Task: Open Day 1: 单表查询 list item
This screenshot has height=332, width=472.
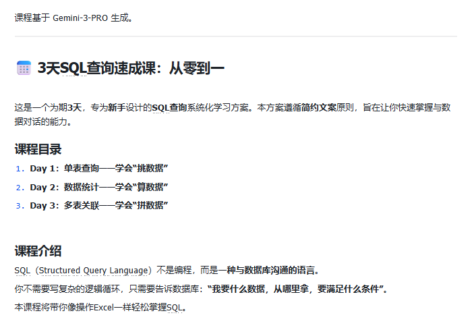Action: tap(98, 168)
